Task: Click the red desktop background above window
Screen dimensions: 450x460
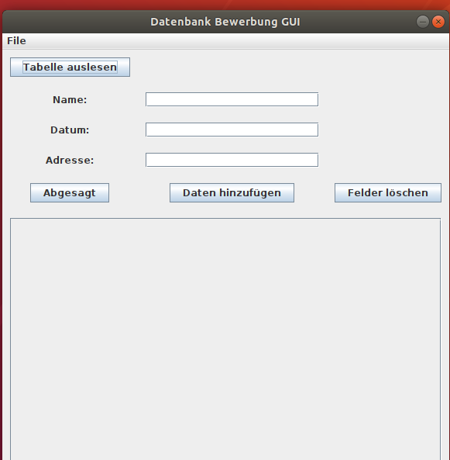Action: click(x=225, y=5)
